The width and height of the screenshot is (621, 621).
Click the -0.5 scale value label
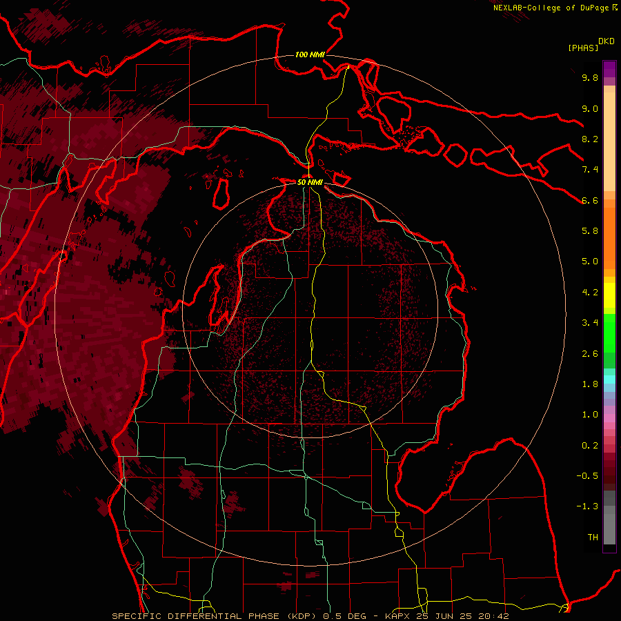[587, 476]
